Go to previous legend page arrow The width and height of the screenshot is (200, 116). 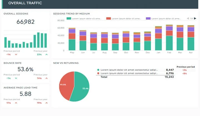click(188, 19)
